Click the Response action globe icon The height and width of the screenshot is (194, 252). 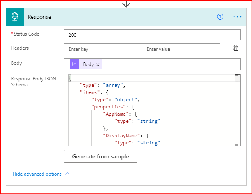coord(15,17)
